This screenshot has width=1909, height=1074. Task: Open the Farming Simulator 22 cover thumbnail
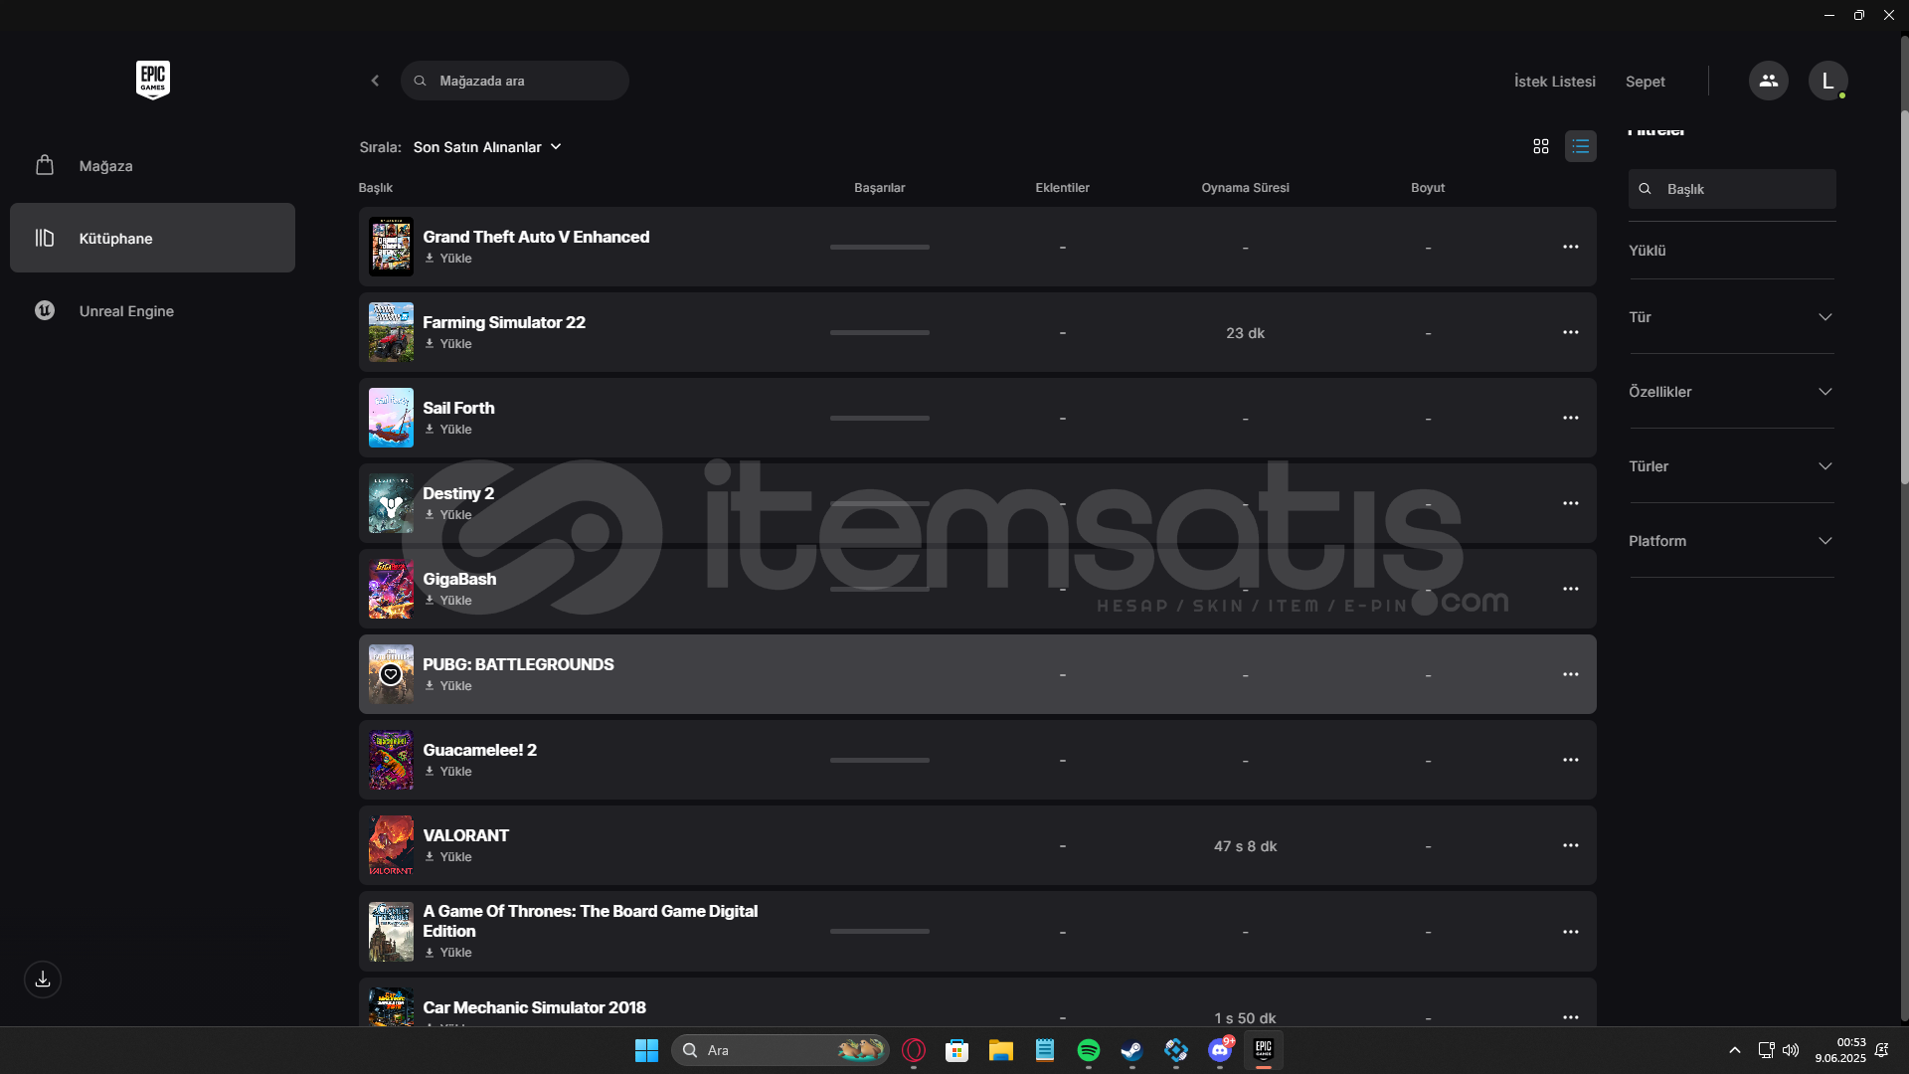(x=391, y=332)
